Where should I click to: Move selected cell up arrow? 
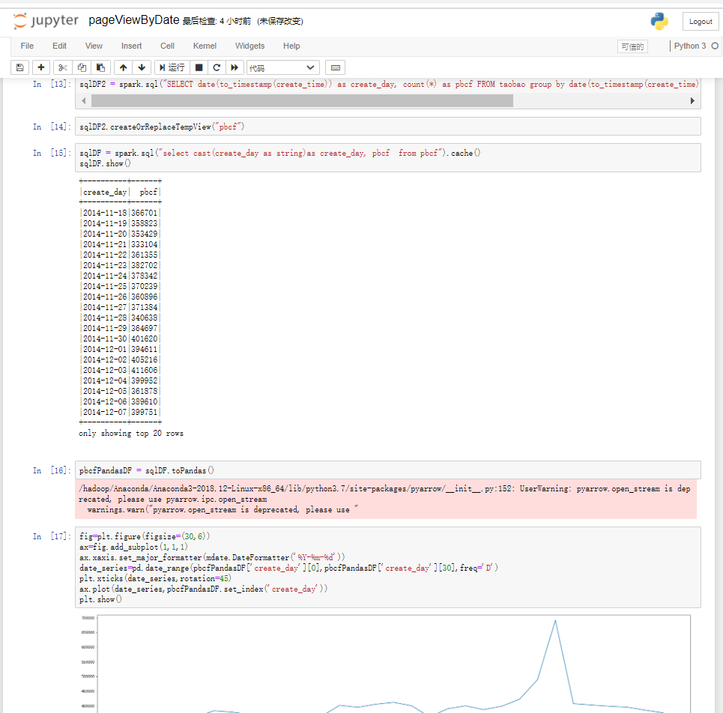pos(123,67)
